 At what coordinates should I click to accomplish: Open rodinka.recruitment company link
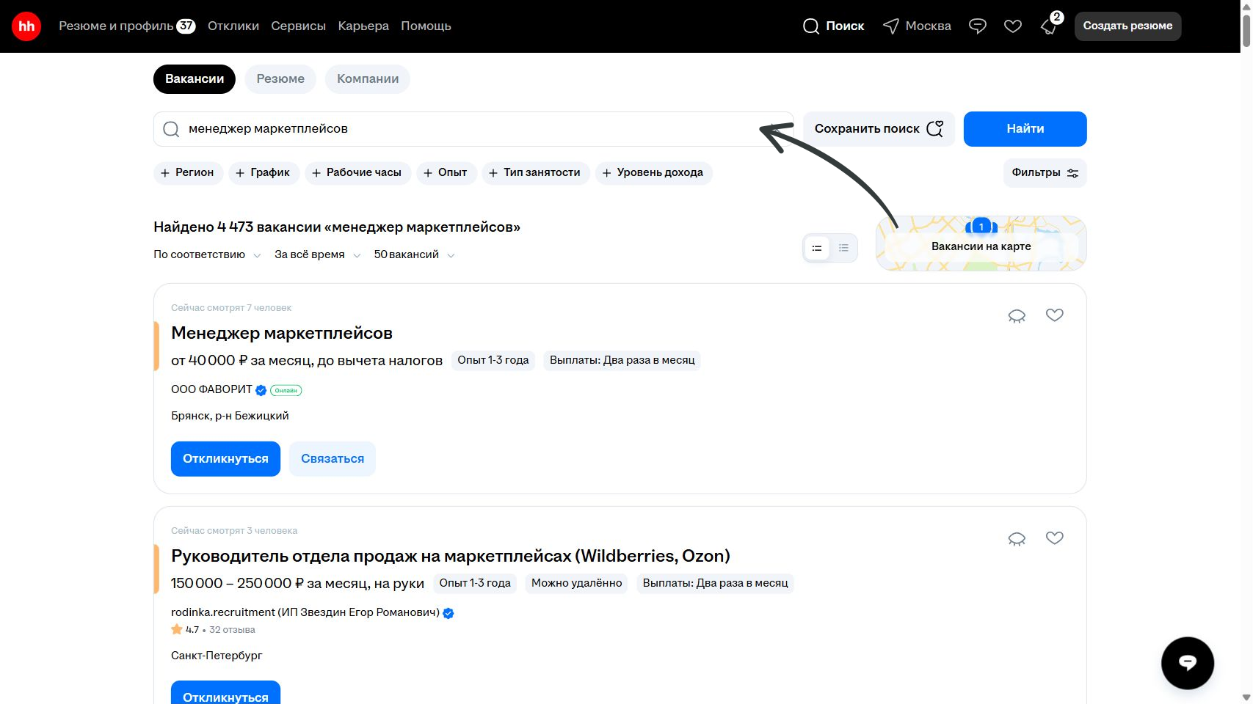pyautogui.click(x=305, y=612)
